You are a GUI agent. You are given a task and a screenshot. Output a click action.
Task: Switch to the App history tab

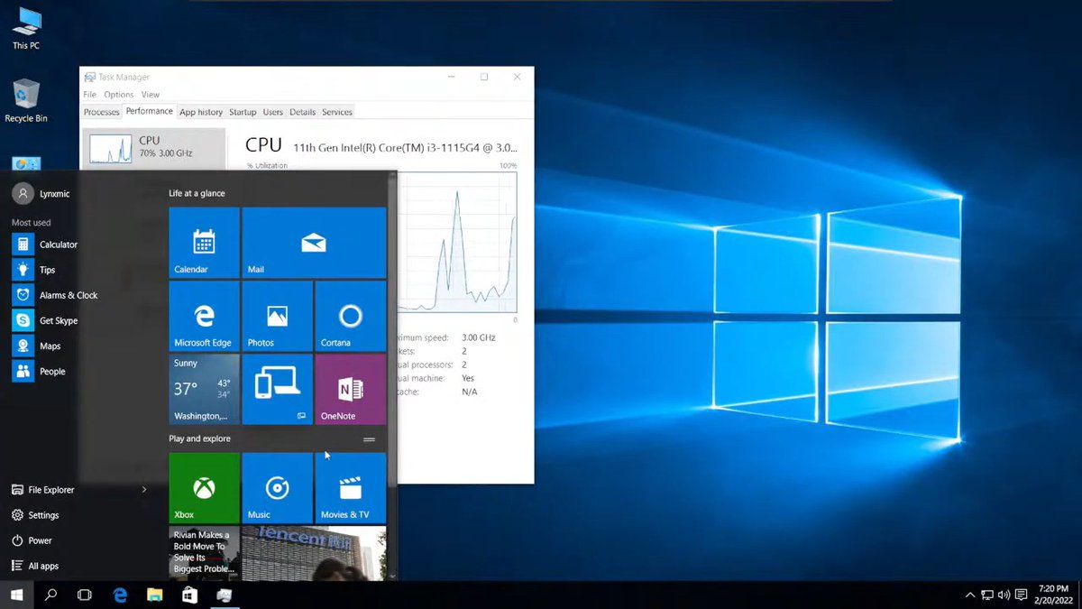(200, 112)
